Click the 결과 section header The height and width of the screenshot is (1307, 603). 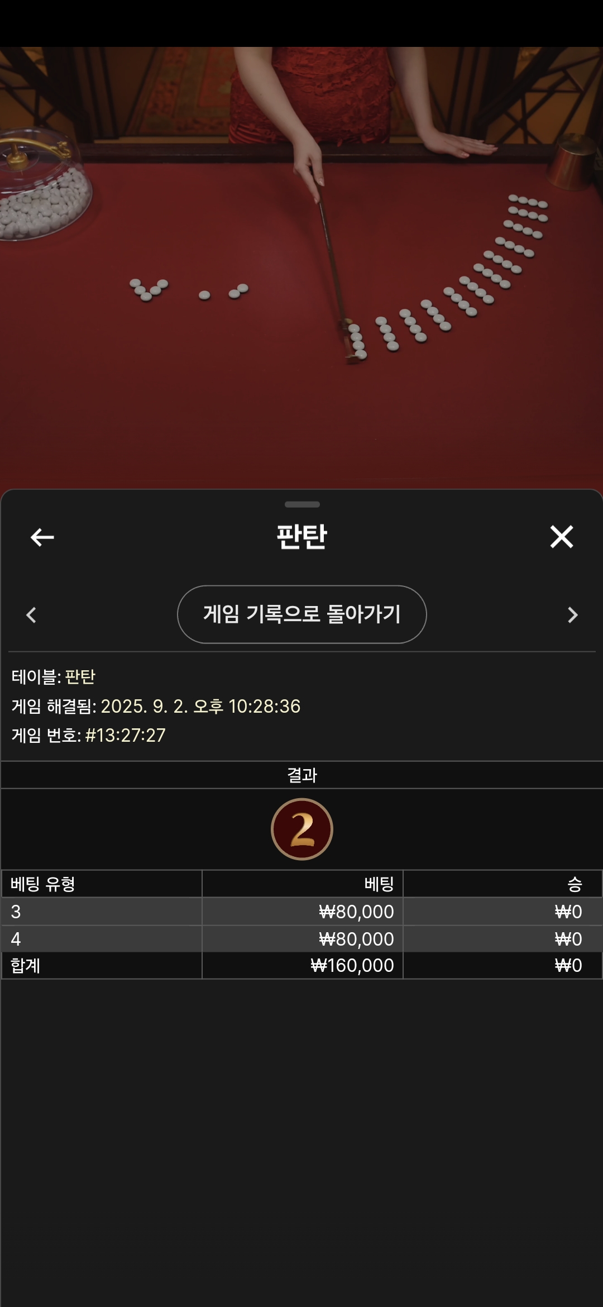click(302, 775)
